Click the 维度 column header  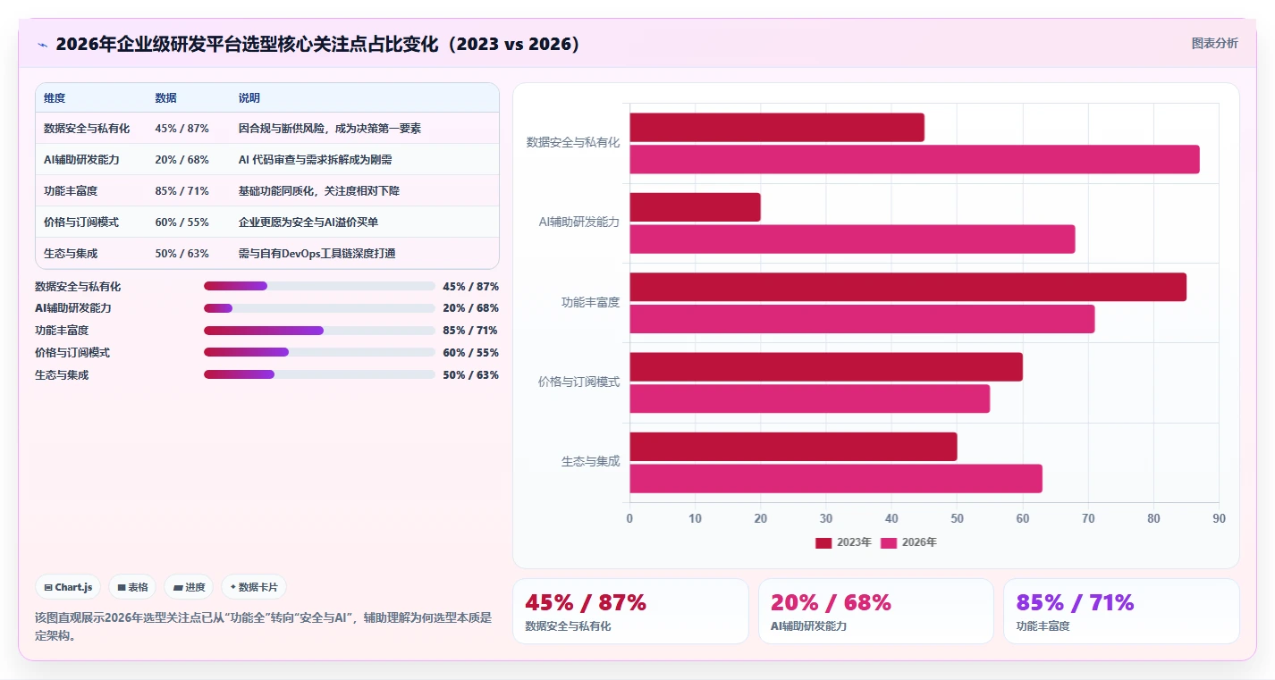(55, 98)
